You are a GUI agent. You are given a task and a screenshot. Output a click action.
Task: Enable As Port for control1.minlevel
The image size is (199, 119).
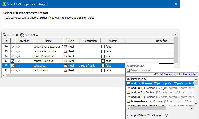pyautogui.click(x=103, y=61)
